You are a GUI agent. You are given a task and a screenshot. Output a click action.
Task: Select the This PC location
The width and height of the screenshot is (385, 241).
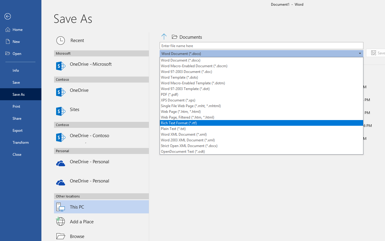101,207
